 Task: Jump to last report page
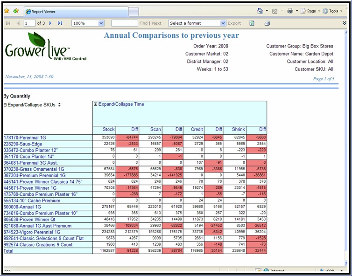pos(60,23)
